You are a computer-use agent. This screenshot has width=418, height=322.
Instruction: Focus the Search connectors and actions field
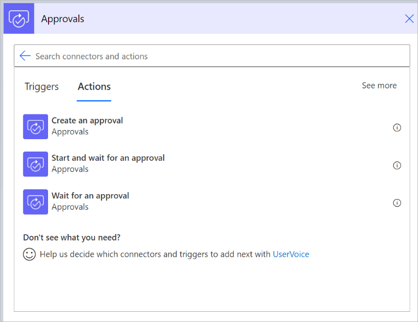[216, 56]
